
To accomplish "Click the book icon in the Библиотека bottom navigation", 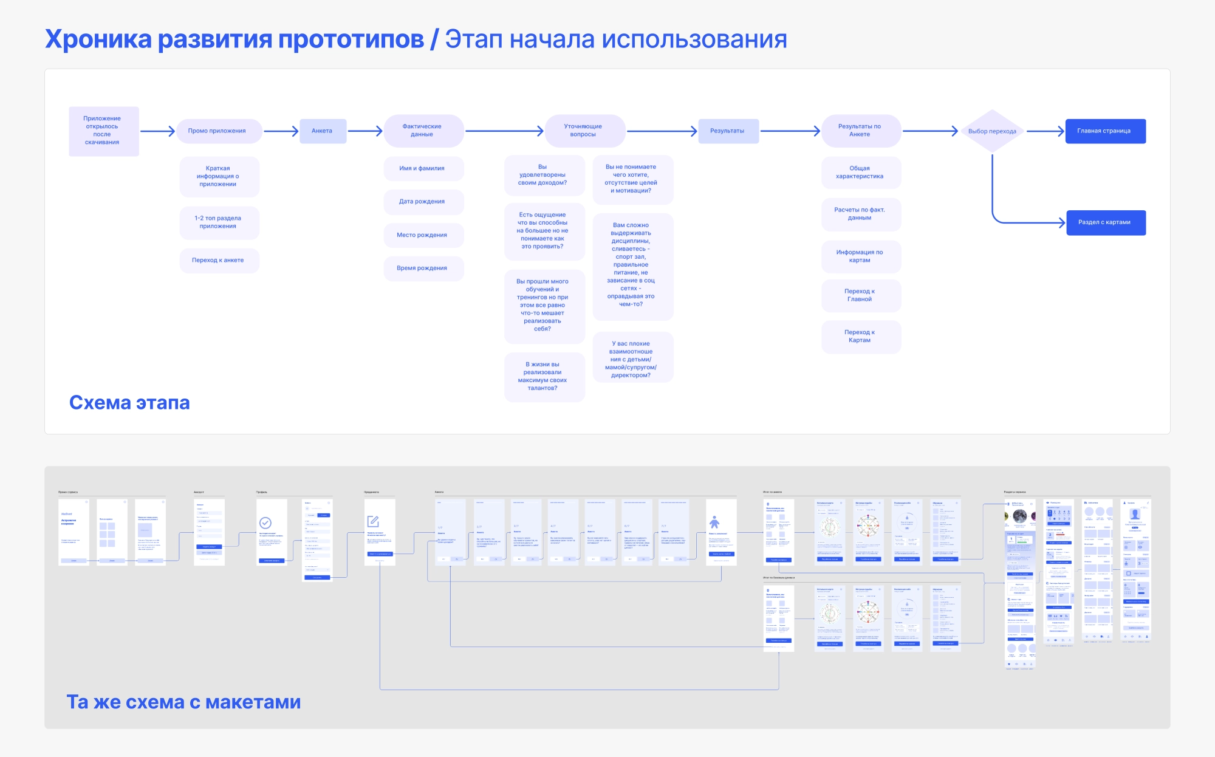I will point(1101,637).
